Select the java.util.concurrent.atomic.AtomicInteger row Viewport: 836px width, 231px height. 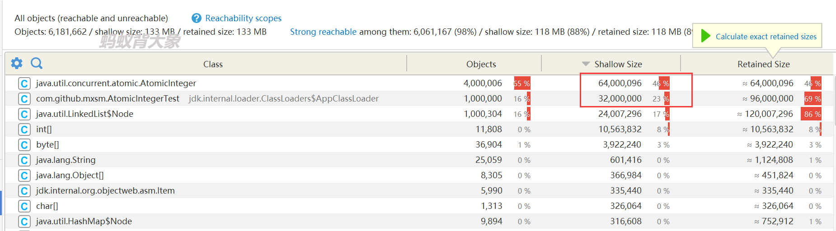click(419, 83)
